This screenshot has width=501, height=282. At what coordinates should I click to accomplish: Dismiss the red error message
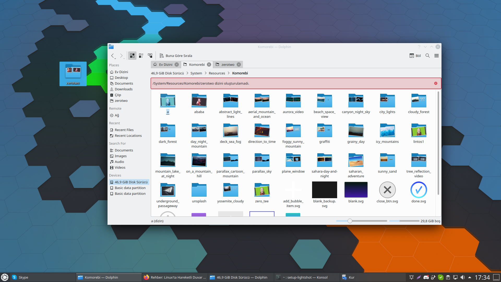pyautogui.click(x=436, y=83)
